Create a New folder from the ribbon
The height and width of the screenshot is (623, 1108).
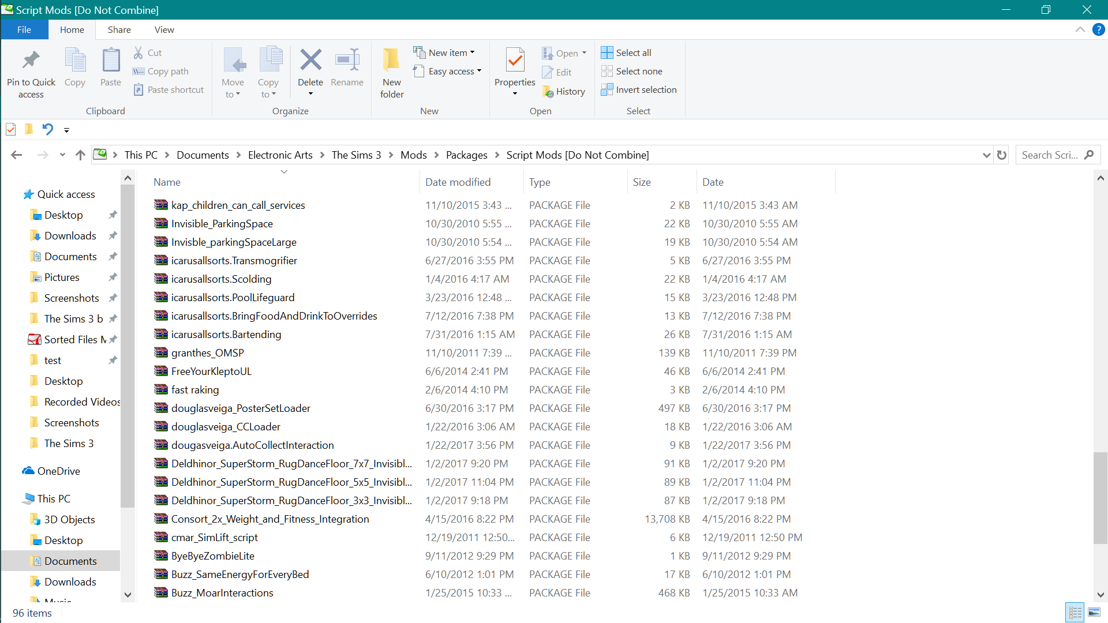tap(392, 73)
